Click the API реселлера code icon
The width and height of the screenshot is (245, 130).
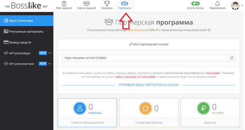(6, 53)
